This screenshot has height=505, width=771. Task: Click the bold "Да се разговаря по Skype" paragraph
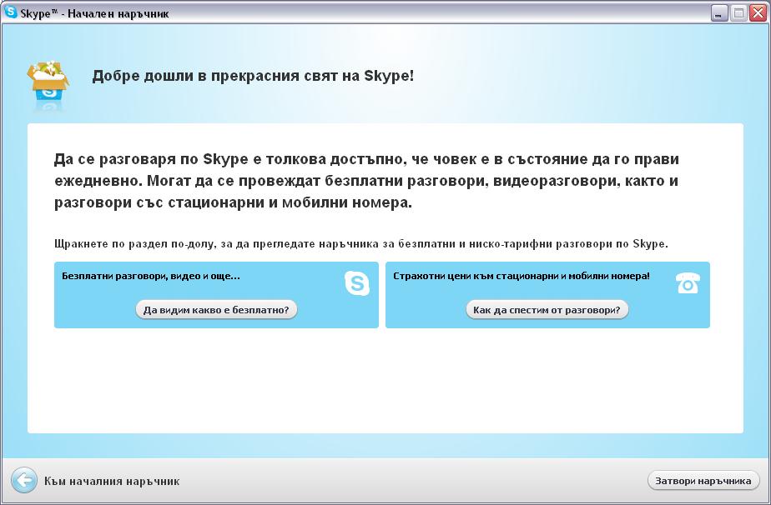[366, 181]
